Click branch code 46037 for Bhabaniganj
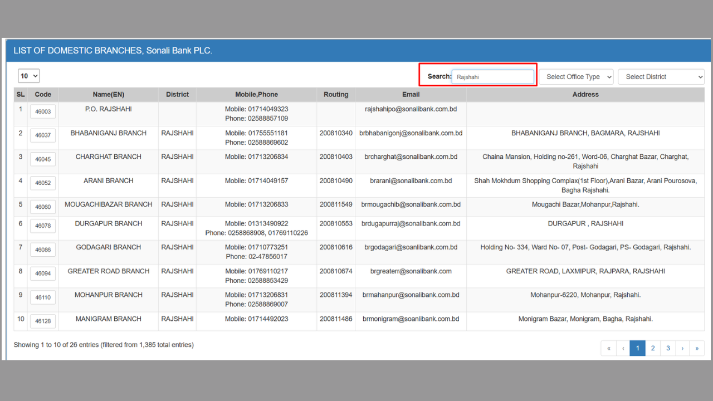This screenshot has width=713, height=401. click(43, 135)
